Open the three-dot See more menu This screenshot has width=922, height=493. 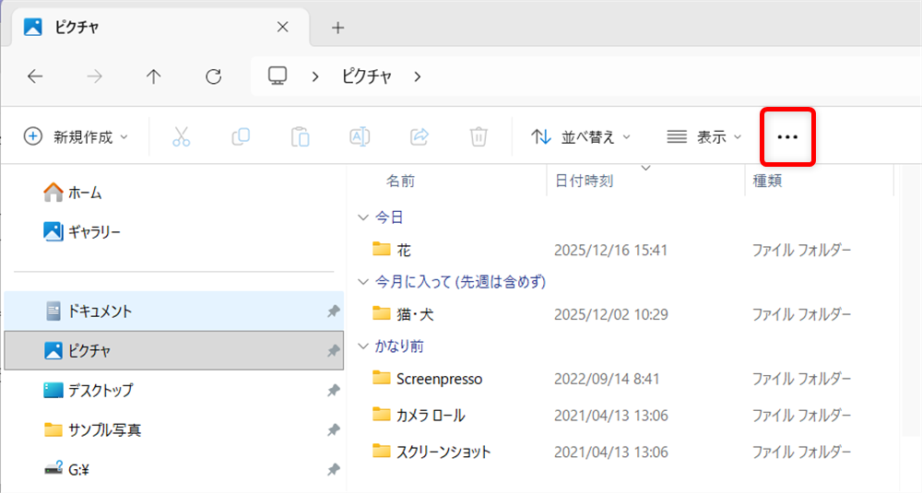pyautogui.click(x=787, y=137)
